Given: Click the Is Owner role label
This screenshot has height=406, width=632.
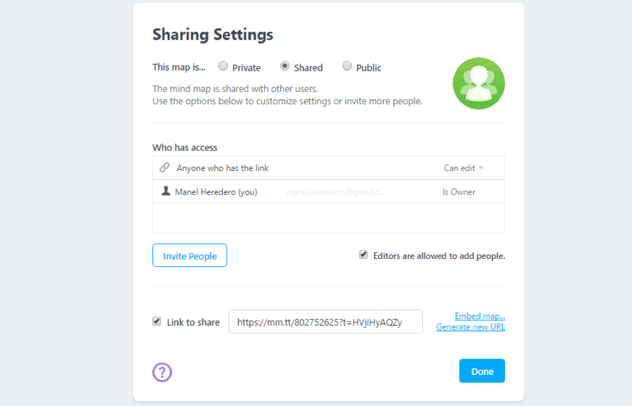Looking at the screenshot, I should coord(458,192).
